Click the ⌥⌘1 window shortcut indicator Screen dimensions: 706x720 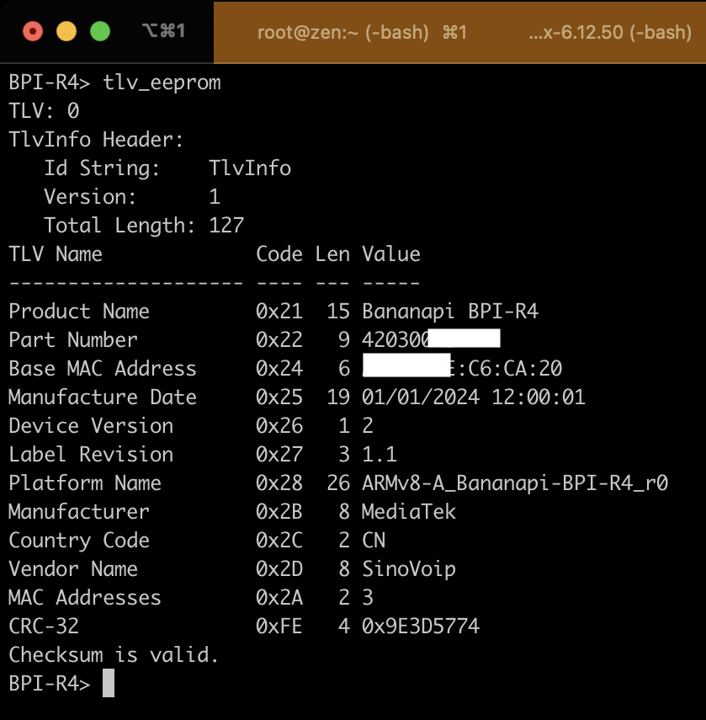162,32
